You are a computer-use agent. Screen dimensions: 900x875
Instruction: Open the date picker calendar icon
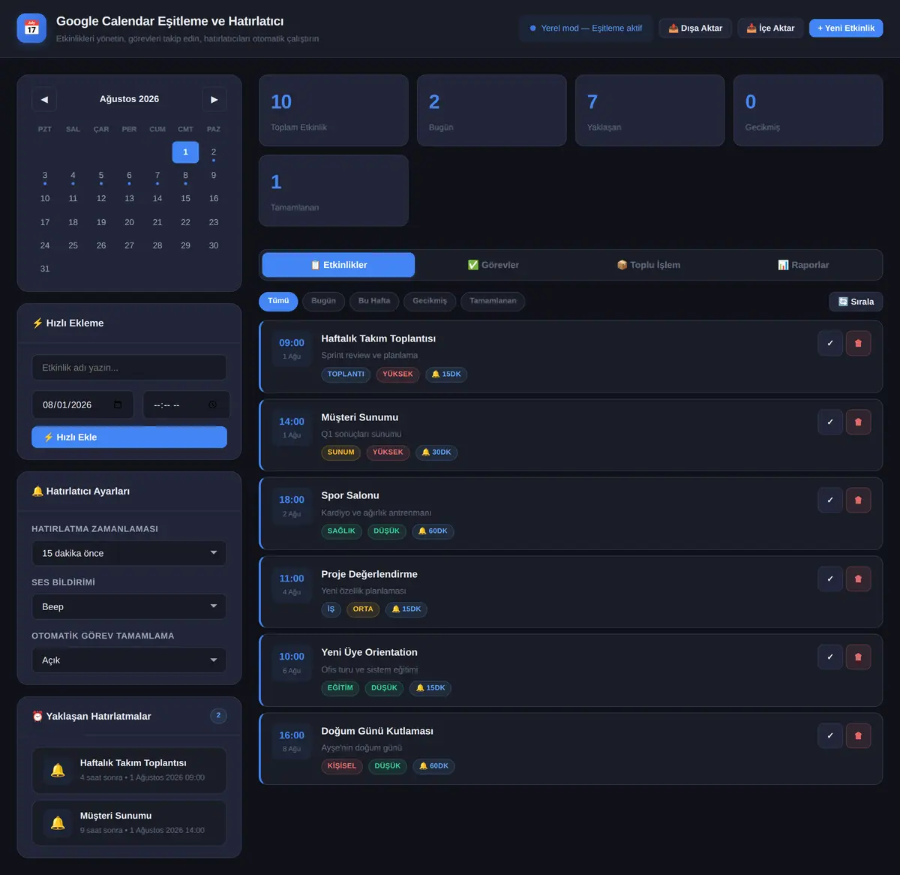(118, 404)
